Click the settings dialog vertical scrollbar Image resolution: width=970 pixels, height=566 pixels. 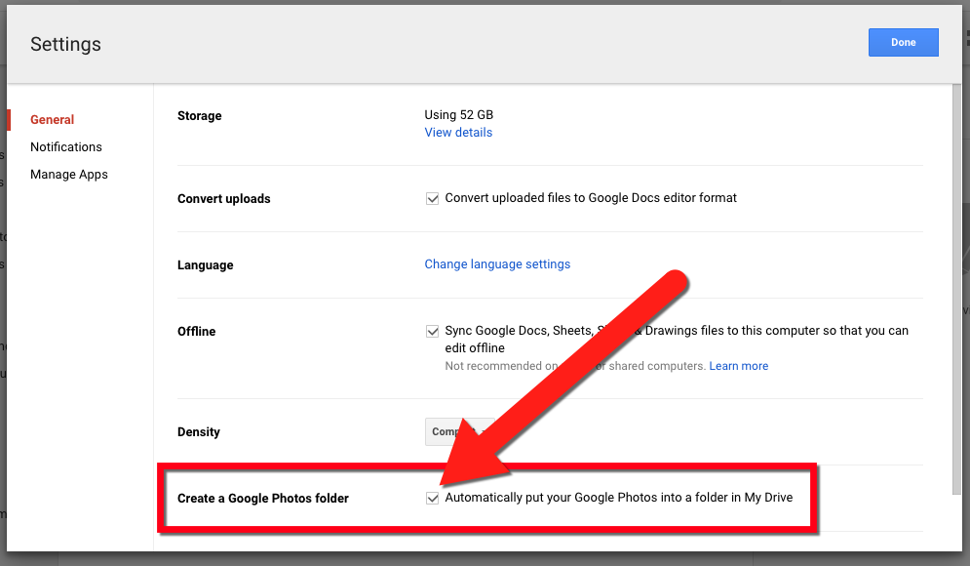pyautogui.click(x=957, y=289)
